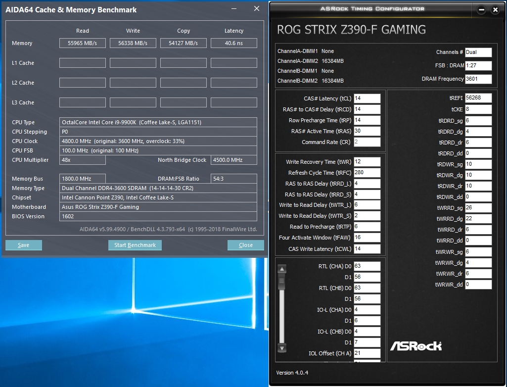Click ChannelA-DIMM2 16384MB entry

point(311,61)
